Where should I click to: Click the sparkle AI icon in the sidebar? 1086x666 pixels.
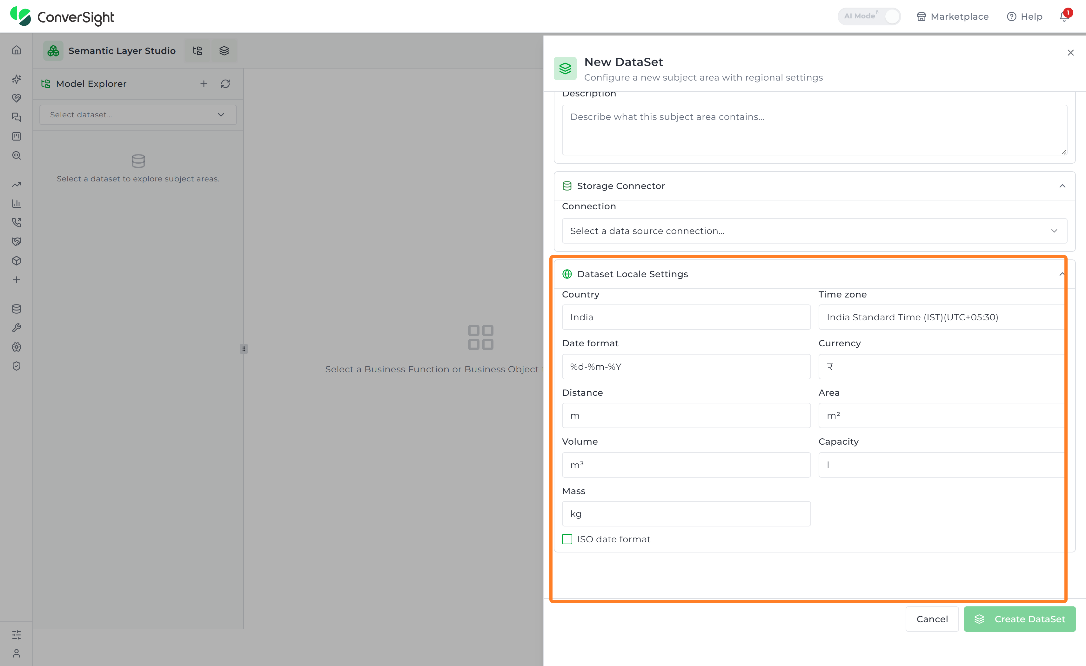16,79
